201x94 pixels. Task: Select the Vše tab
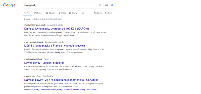coord(27,13)
